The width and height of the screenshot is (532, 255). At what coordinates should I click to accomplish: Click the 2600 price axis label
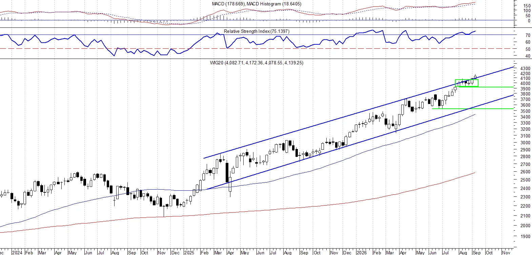(526, 172)
